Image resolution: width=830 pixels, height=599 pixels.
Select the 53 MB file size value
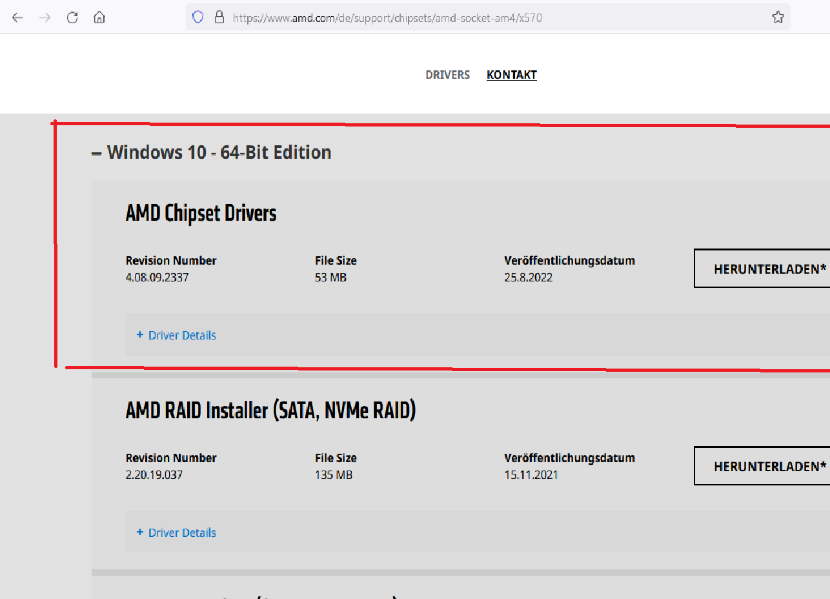[331, 278]
